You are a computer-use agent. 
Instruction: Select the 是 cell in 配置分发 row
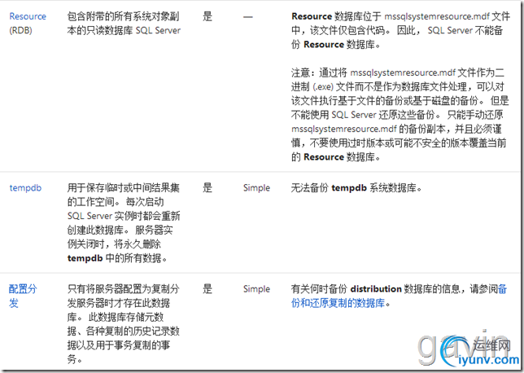[207, 289]
